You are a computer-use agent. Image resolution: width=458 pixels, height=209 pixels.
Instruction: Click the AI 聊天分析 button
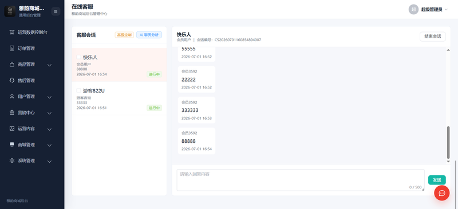149,35
